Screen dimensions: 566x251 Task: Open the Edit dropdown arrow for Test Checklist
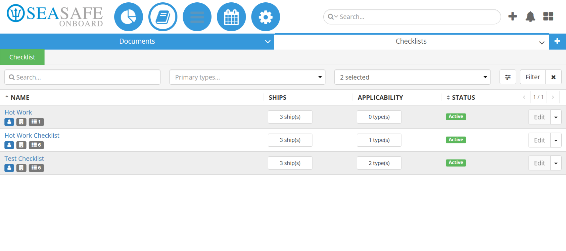point(556,163)
